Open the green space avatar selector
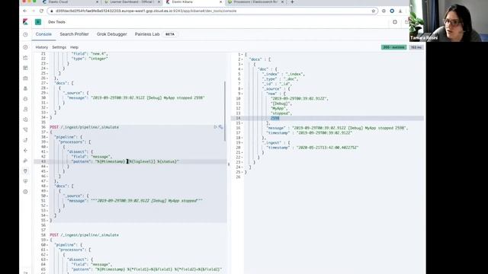The height and width of the screenshot is (274, 488). 38,22
